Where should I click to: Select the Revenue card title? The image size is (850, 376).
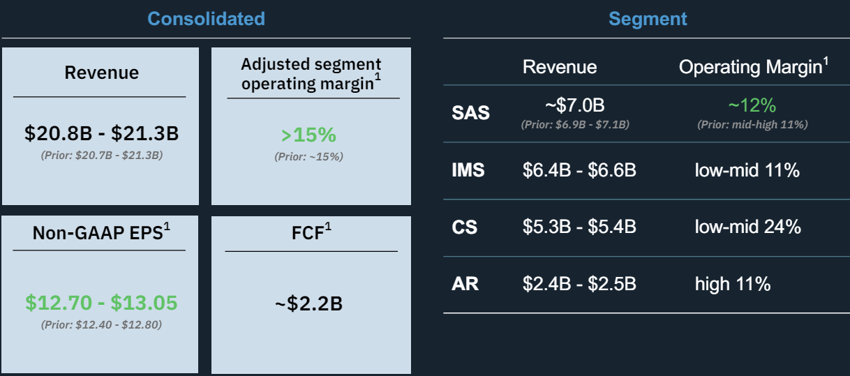tap(101, 73)
